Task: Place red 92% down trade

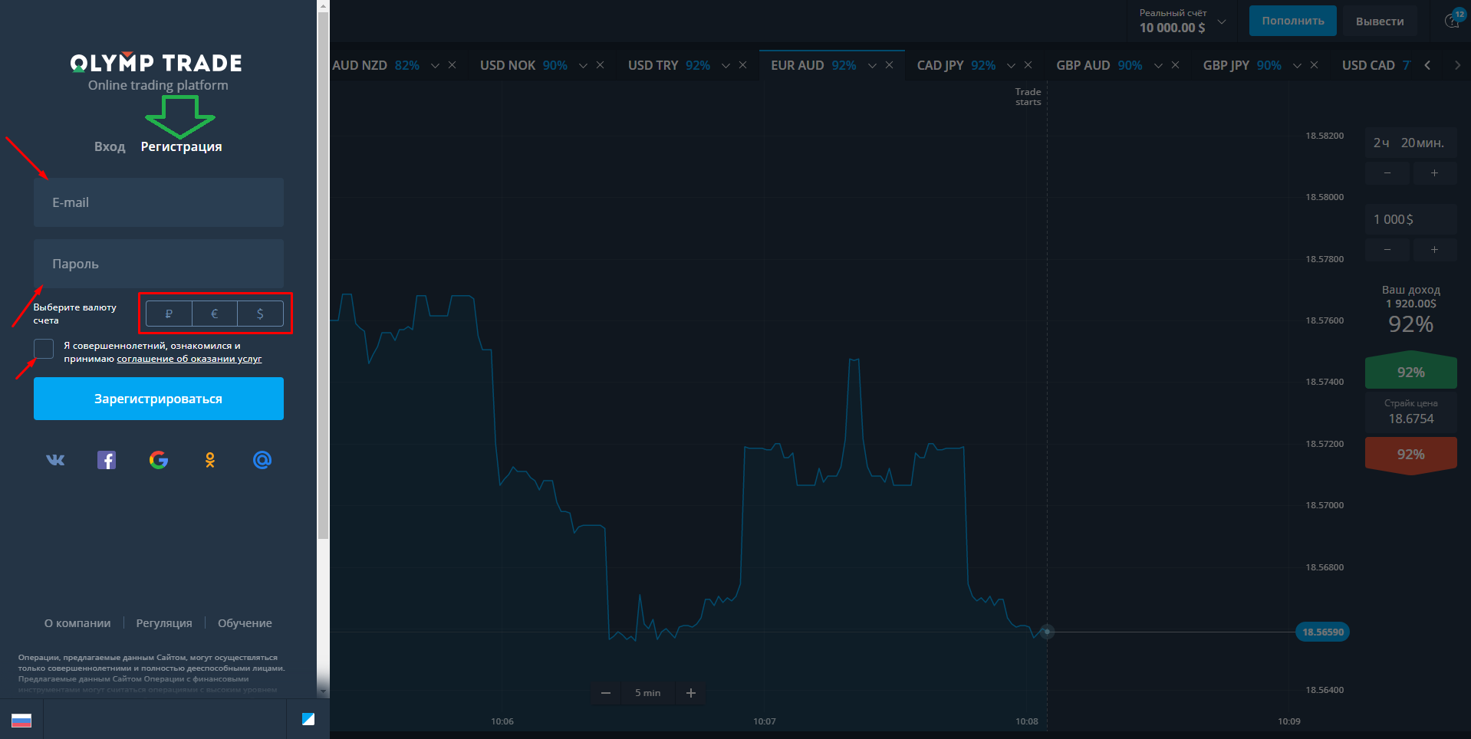Action: coord(1411,455)
